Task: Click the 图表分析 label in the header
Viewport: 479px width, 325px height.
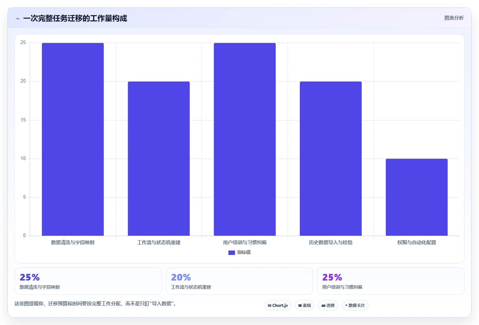Action: (x=454, y=18)
